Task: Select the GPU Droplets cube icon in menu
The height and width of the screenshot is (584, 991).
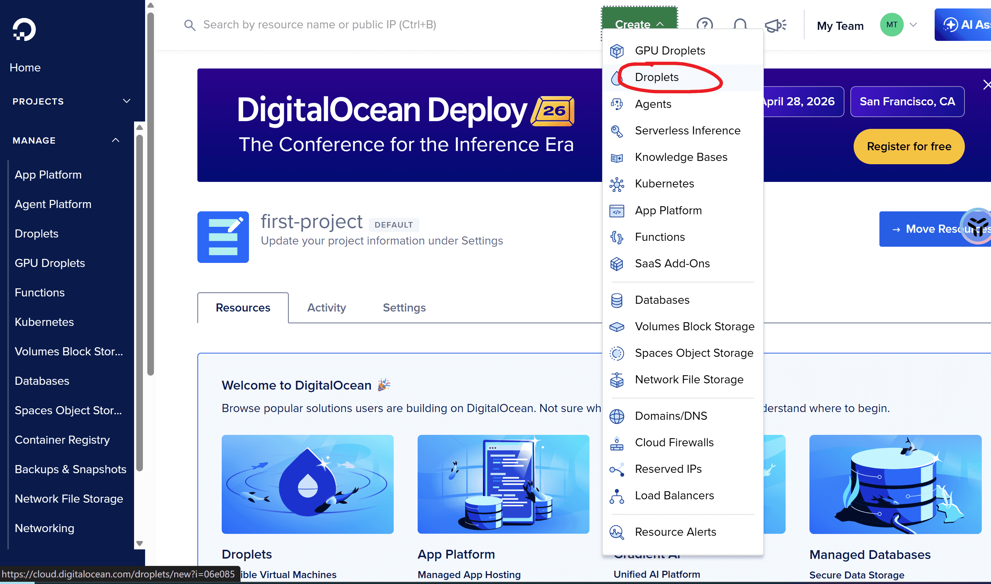Action: point(617,51)
